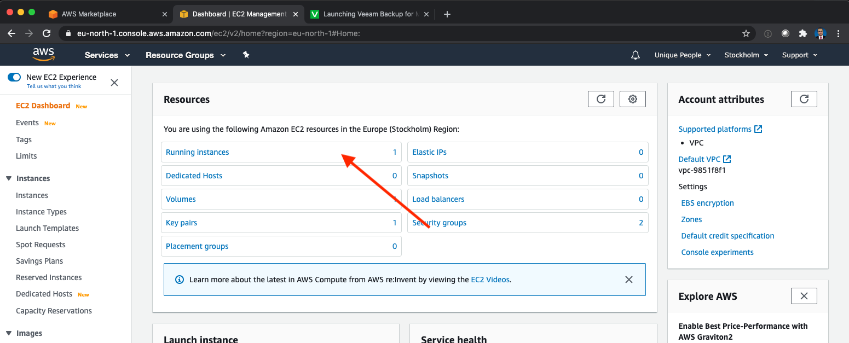The height and width of the screenshot is (343, 849).
Task: Click the Volumes resource link
Action: pos(181,199)
